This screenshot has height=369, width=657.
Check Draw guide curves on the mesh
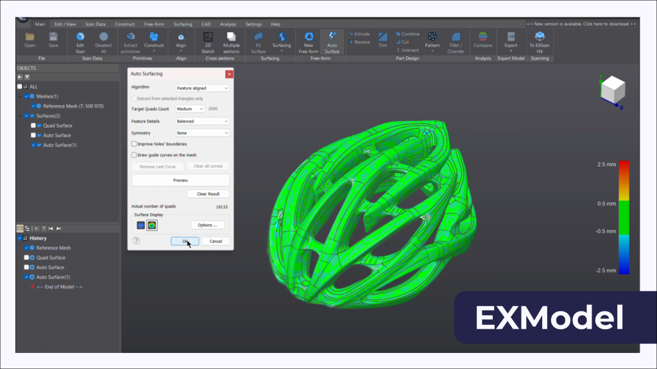point(133,154)
